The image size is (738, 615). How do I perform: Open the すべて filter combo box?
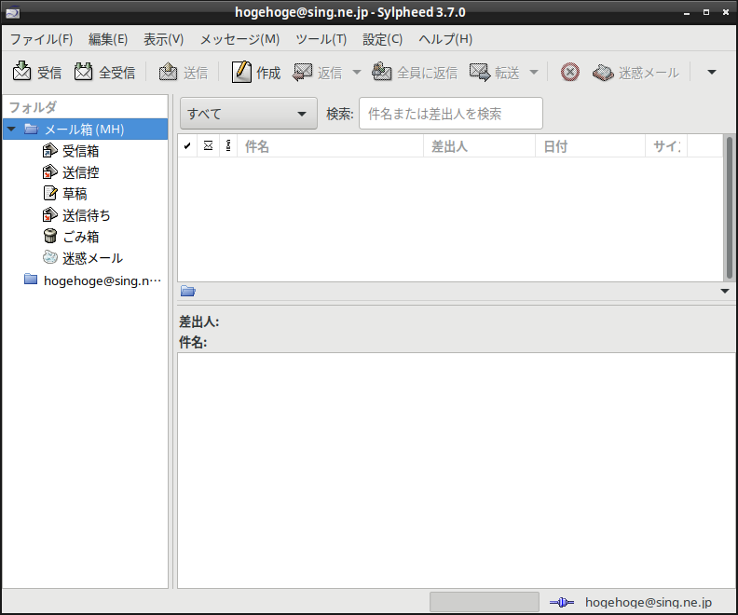249,114
